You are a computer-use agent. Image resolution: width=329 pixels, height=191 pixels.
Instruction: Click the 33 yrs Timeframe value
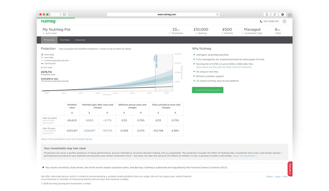(176, 30)
